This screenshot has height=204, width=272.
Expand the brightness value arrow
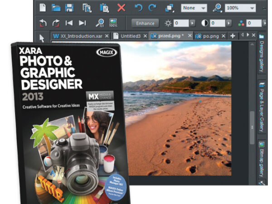point(192,23)
